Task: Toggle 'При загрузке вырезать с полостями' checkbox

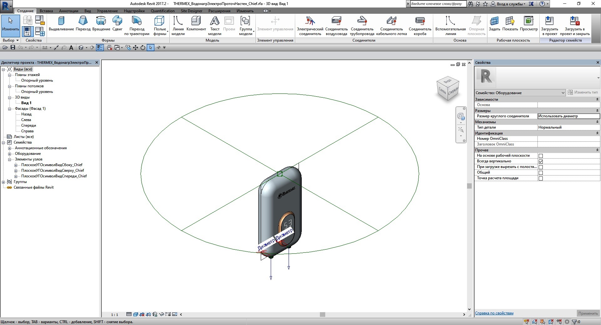Action: [x=541, y=167]
